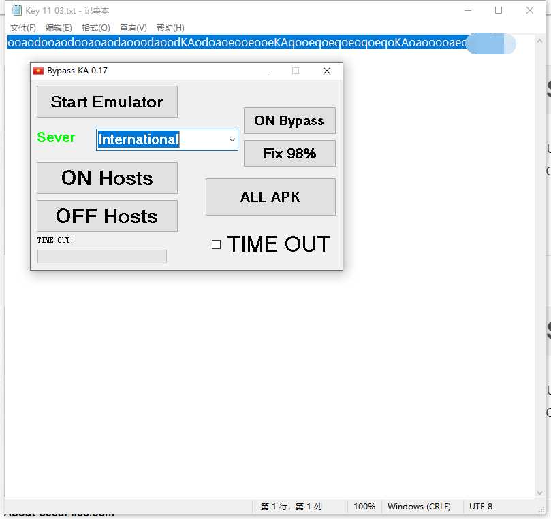
Task: Click the Notepad icon in title bar
Action: tap(16, 10)
